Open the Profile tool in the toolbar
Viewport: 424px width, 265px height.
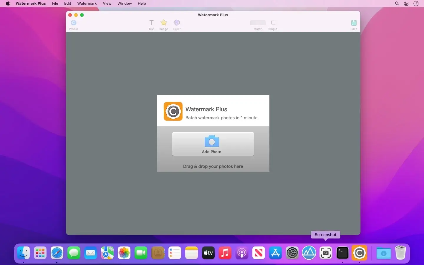click(x=74, y=25)
